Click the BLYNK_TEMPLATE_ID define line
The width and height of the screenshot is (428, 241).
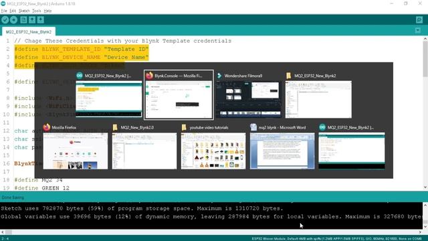tap(82, 49)
